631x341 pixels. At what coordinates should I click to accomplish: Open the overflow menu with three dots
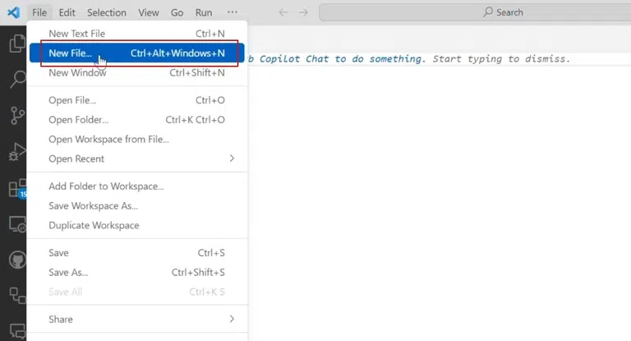point(233,12)
